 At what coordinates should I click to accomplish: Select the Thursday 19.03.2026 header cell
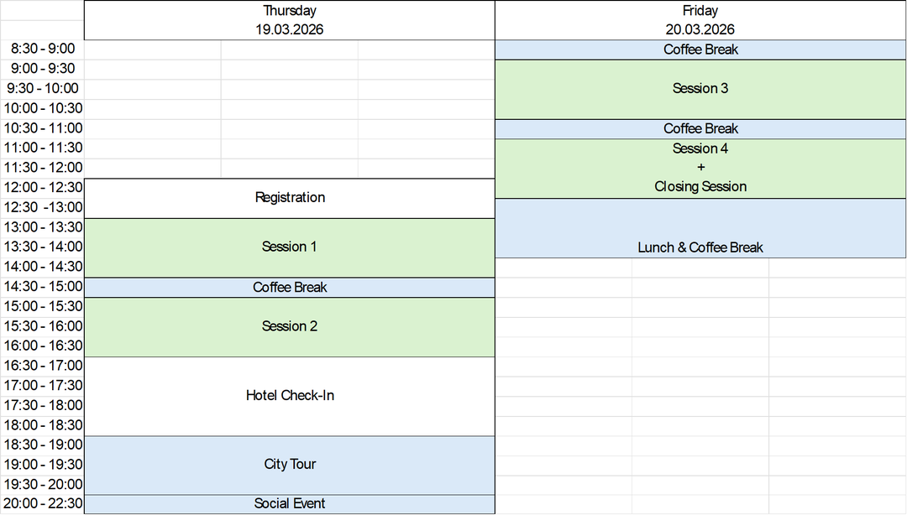point(290,20)
